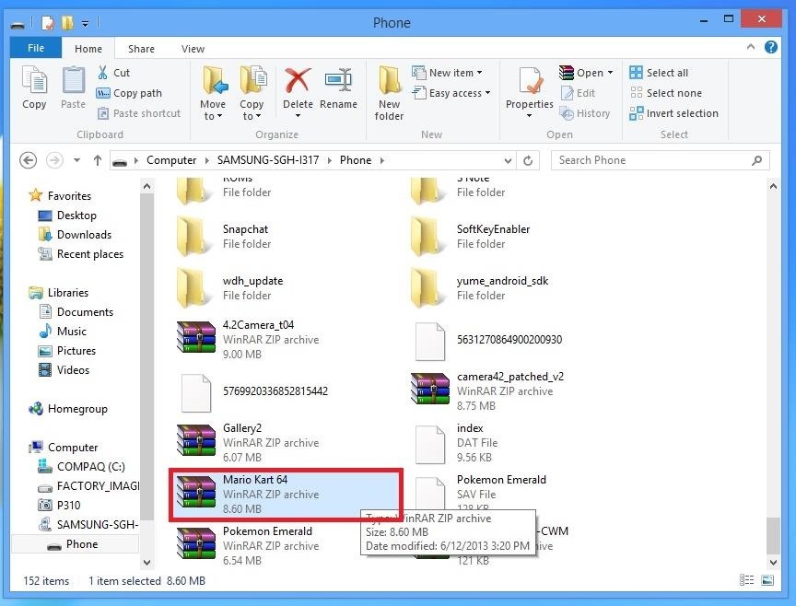Click Invert selection in ribbon

pos(673,113)
